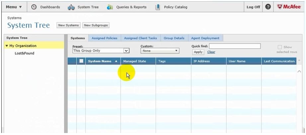
Task: Open the main Menu dropdown
Action: pos(14,7)
